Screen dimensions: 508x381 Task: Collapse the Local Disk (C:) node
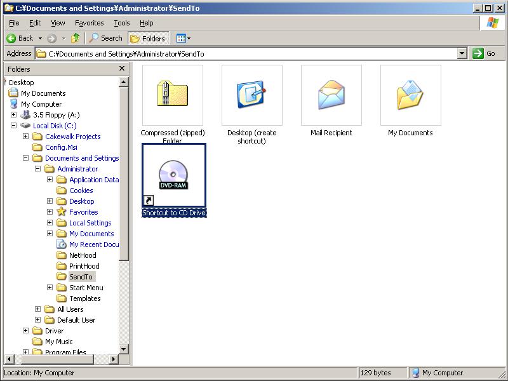pyautogui.click(x=13, y=125)
